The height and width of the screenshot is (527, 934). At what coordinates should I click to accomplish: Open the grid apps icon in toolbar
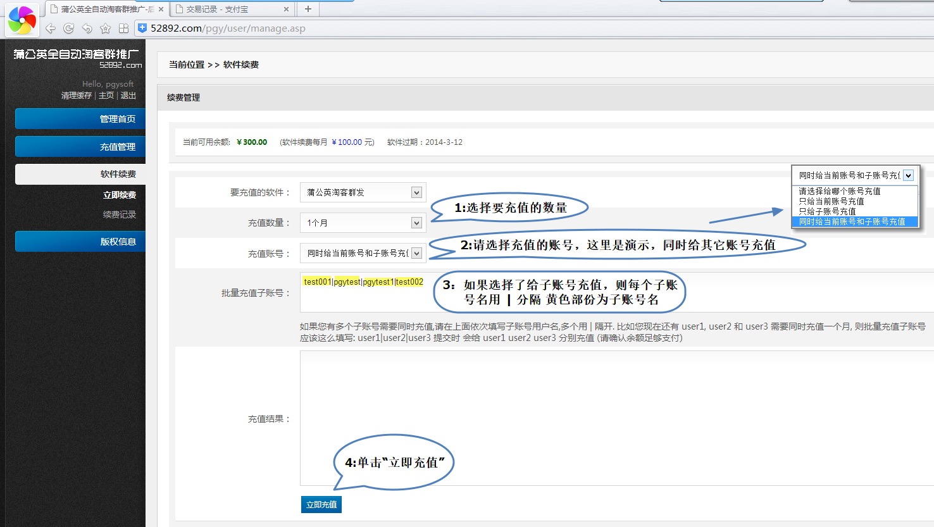click(x=124, y=28)
